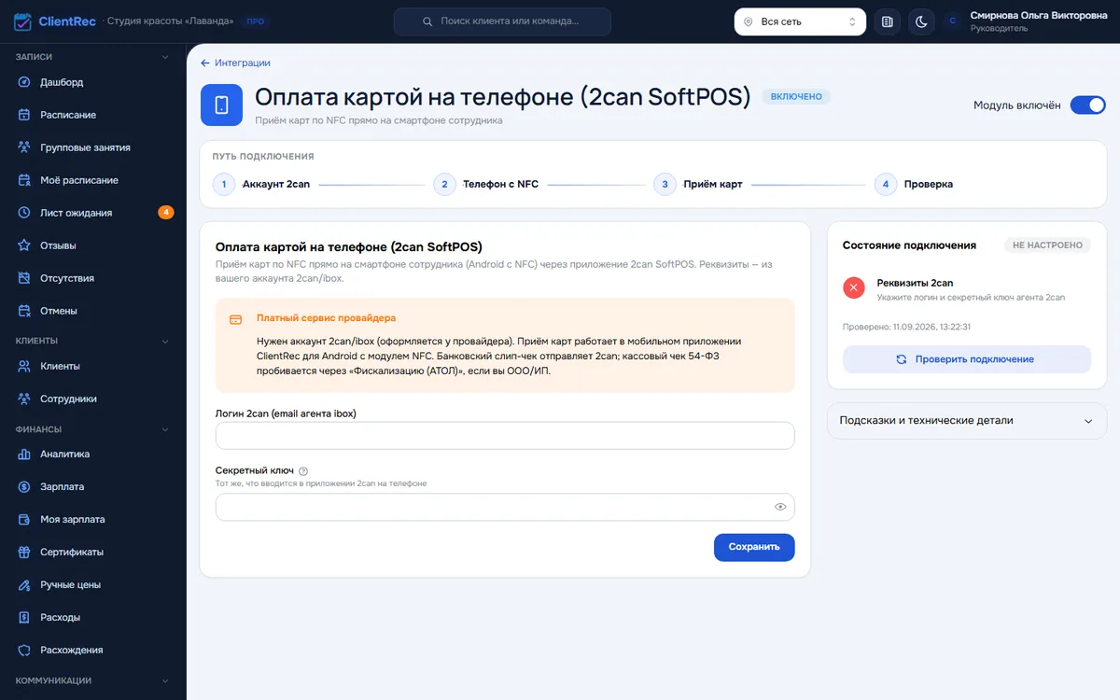Click the Клиенты people icon
This screenshot has height=700, width=1120.
click(x=25, y=366)
